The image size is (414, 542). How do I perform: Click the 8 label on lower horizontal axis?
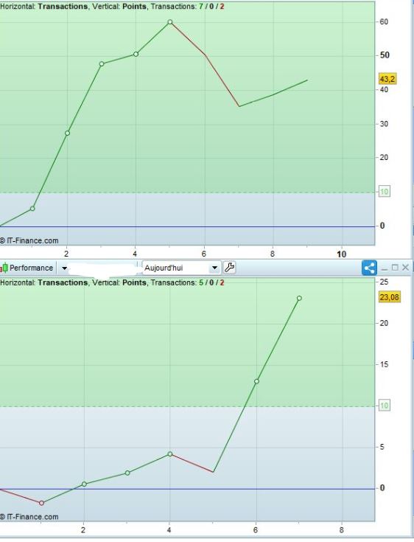(x=341, y=530)
